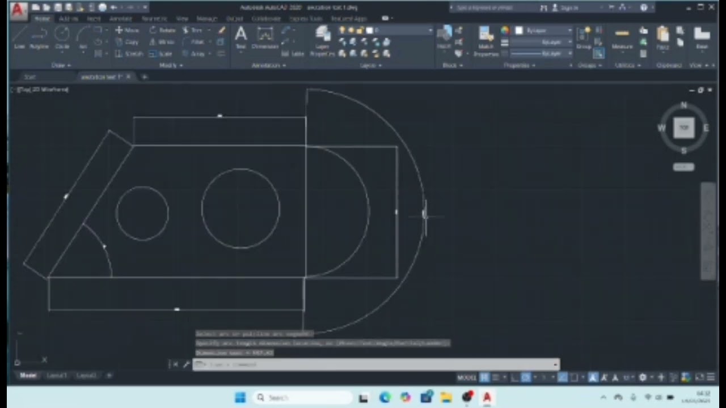Screen dimensions: 726x408
Task: Activate the Trim command
Action: tap(193, 30)
